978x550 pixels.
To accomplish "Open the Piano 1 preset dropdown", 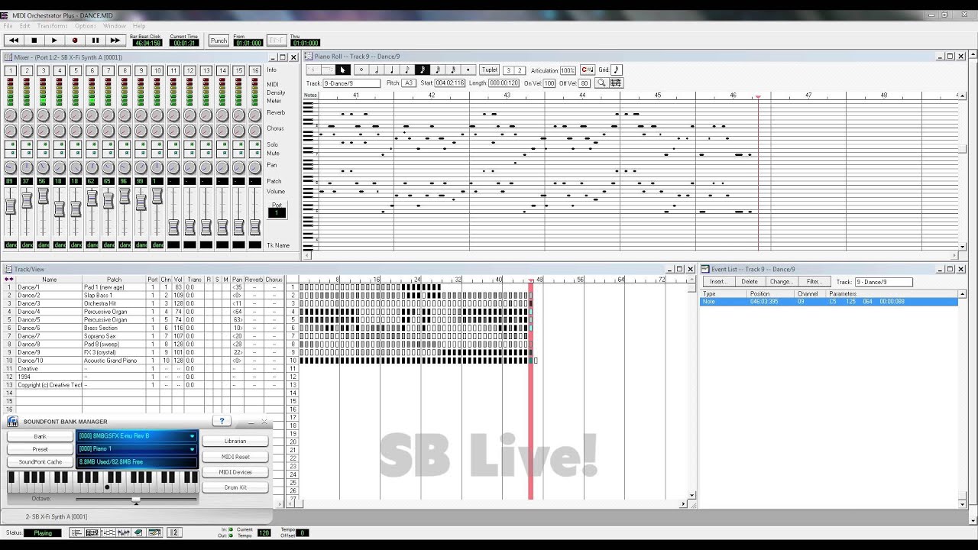I will point(193,449).
